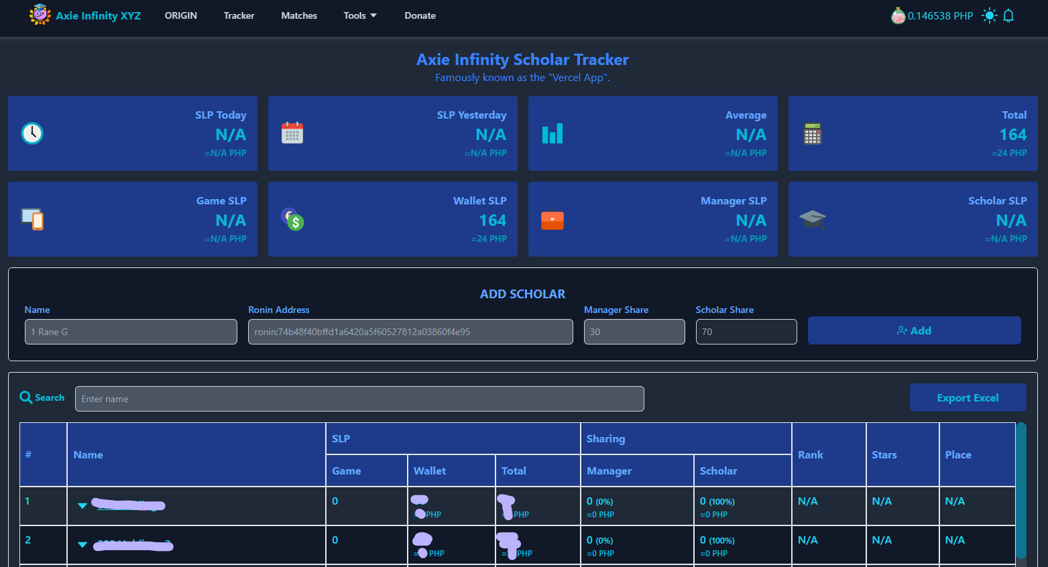Image resolution: width=1048 pixels, height=567 pixels.
Task: Click Rank N/A in row 1
Action: 808,501
